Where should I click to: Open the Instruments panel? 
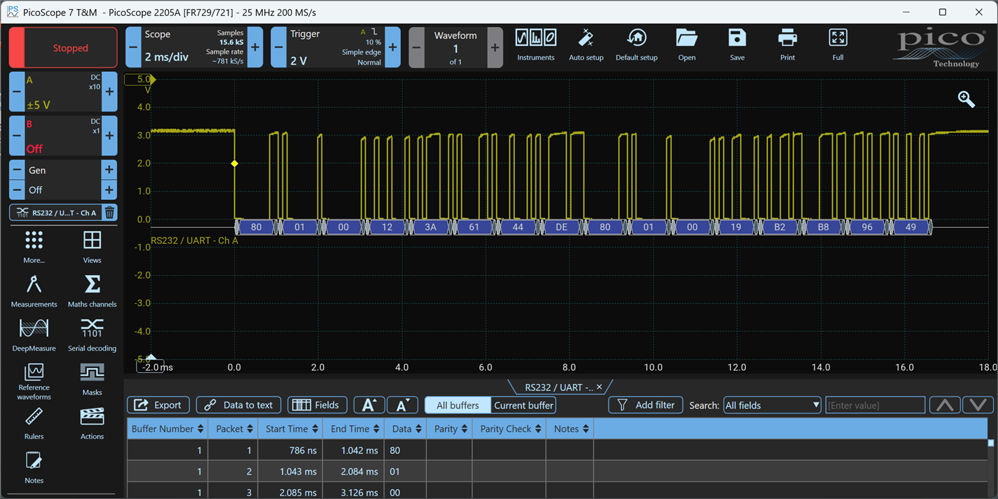pyautogui.click(x=536, y=46)
